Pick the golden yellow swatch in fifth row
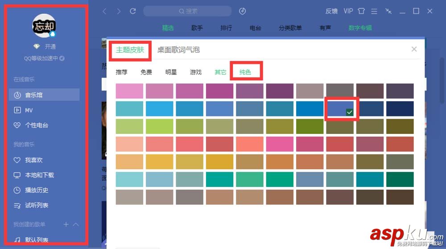Image resolution: width=446 pixels, height=249 pixels. 219,162
